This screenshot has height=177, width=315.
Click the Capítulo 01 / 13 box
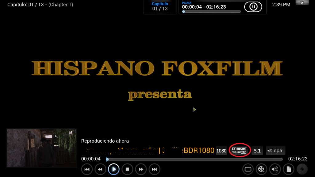point(160,6)
